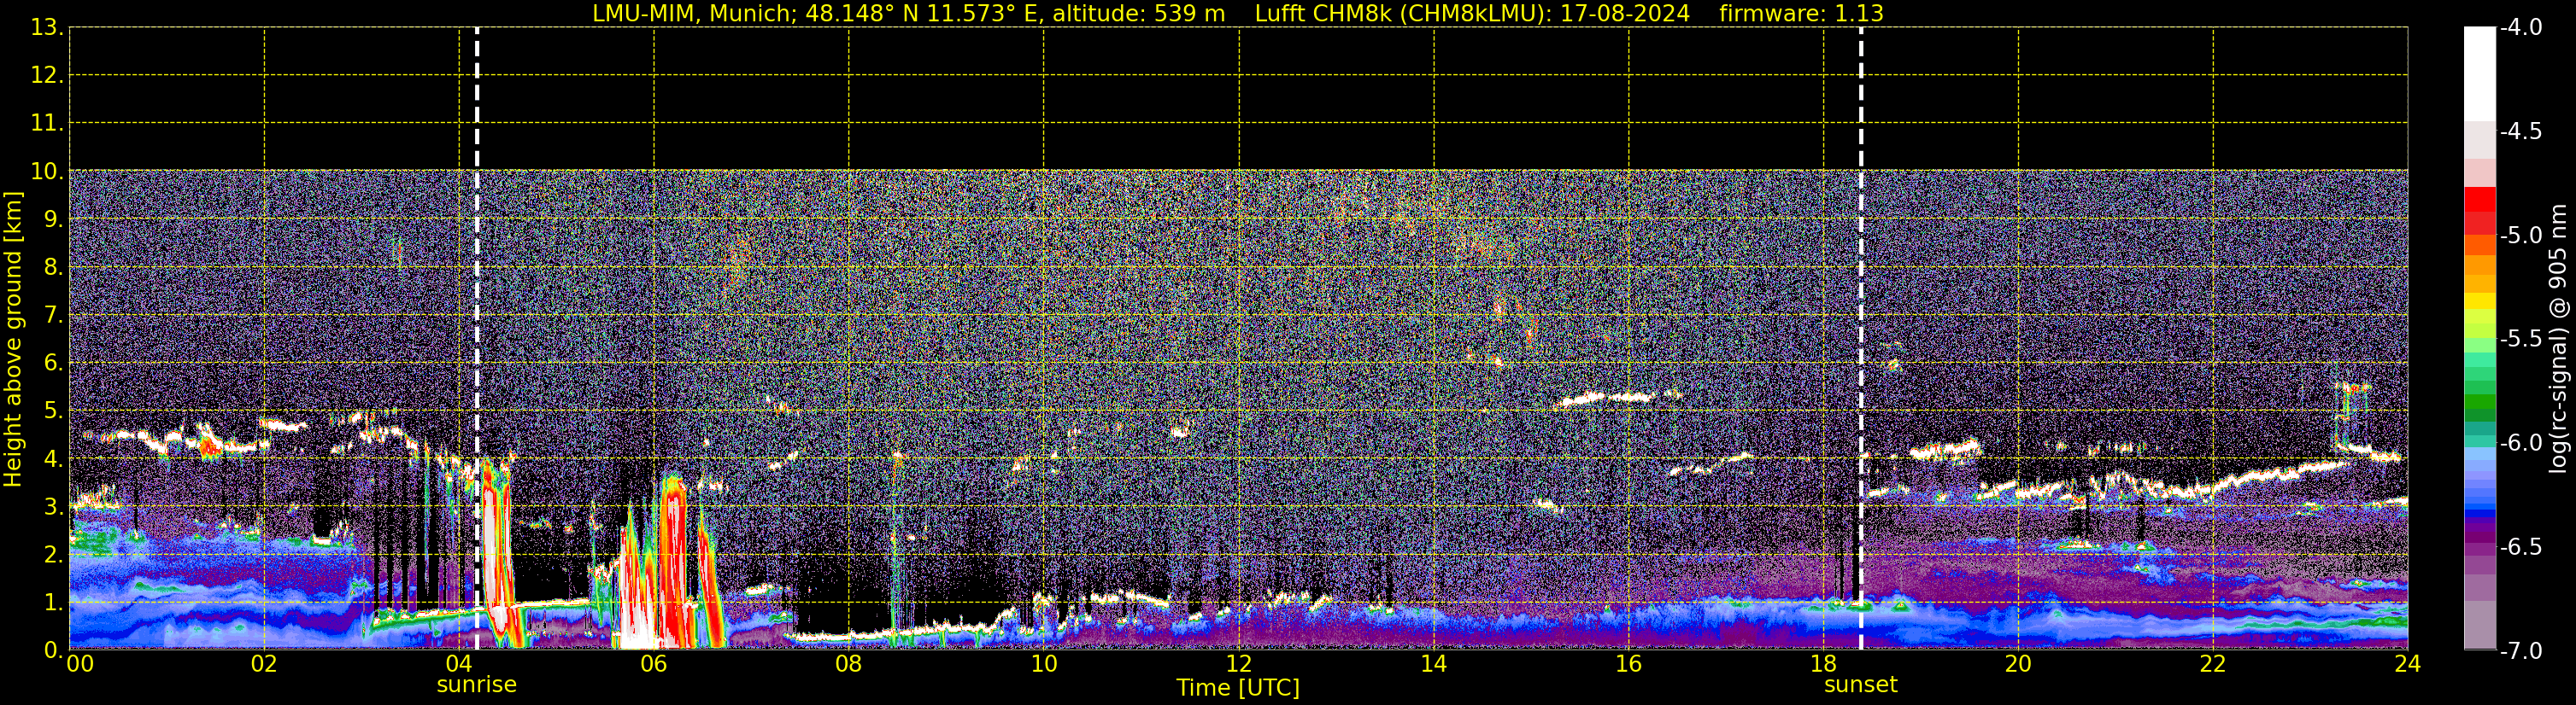This screenshot has width=2576, height=705.
Task: Click the "04" tick on the time axis
Action: click(x=459, y=665)
